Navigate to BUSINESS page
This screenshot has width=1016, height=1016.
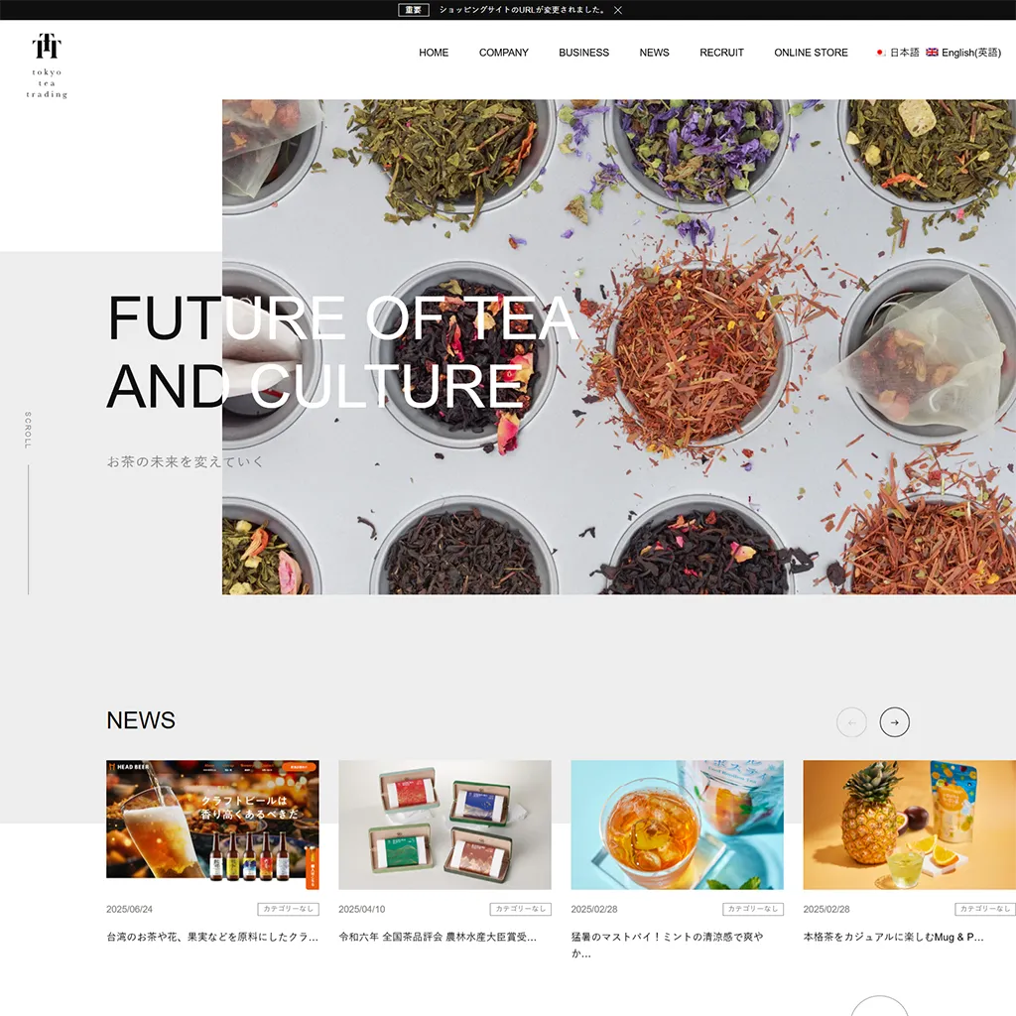(x=583, y=53)
